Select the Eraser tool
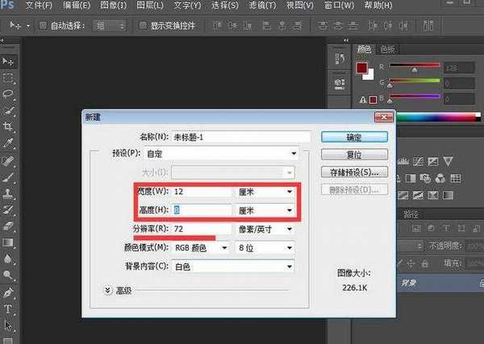The width and height of the screenshot is (484, 344). click(x=8, y=226)
